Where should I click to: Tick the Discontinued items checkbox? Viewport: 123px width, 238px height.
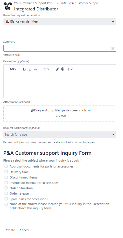(6, 177)
